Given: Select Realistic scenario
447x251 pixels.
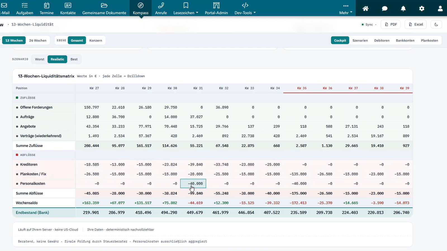Looking at the screenshot, I should [57, 59].
